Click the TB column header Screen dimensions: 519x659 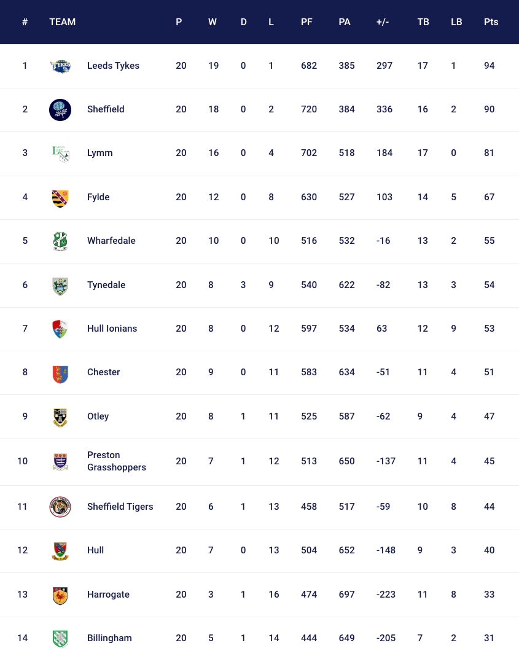(423, 22)
